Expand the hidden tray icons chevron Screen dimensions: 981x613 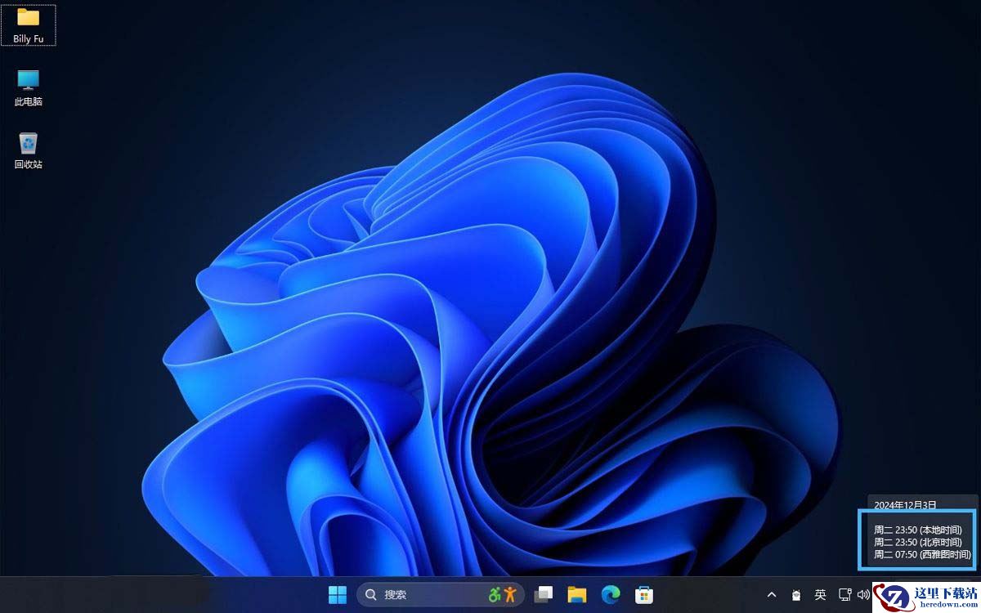click(x=771, y=595)
